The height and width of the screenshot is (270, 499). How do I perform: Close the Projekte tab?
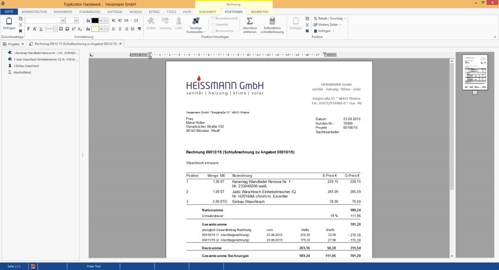22,44
